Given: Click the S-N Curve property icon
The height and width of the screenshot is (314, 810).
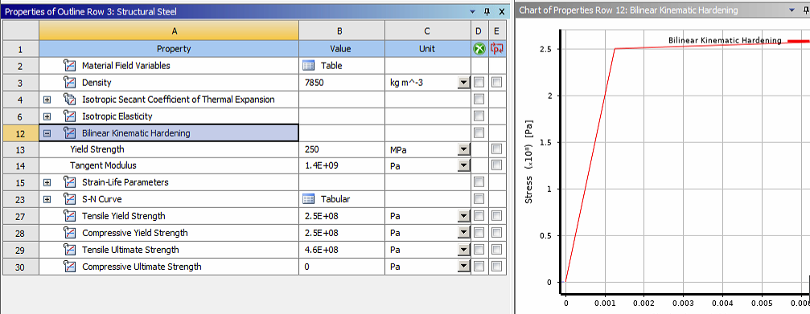Looking at the screenshot, I should [x=69, y=199].
